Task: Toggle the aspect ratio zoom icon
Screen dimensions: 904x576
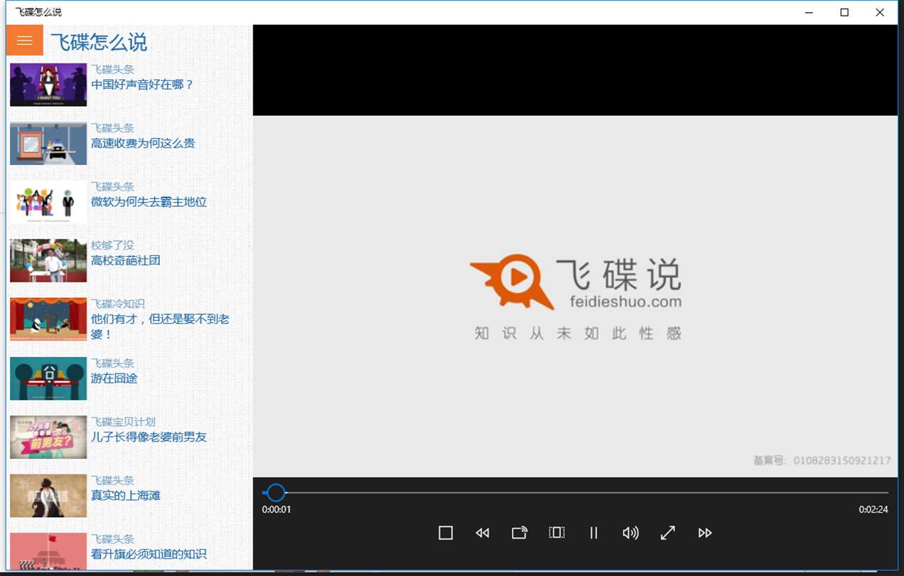Action: point(557,533)
